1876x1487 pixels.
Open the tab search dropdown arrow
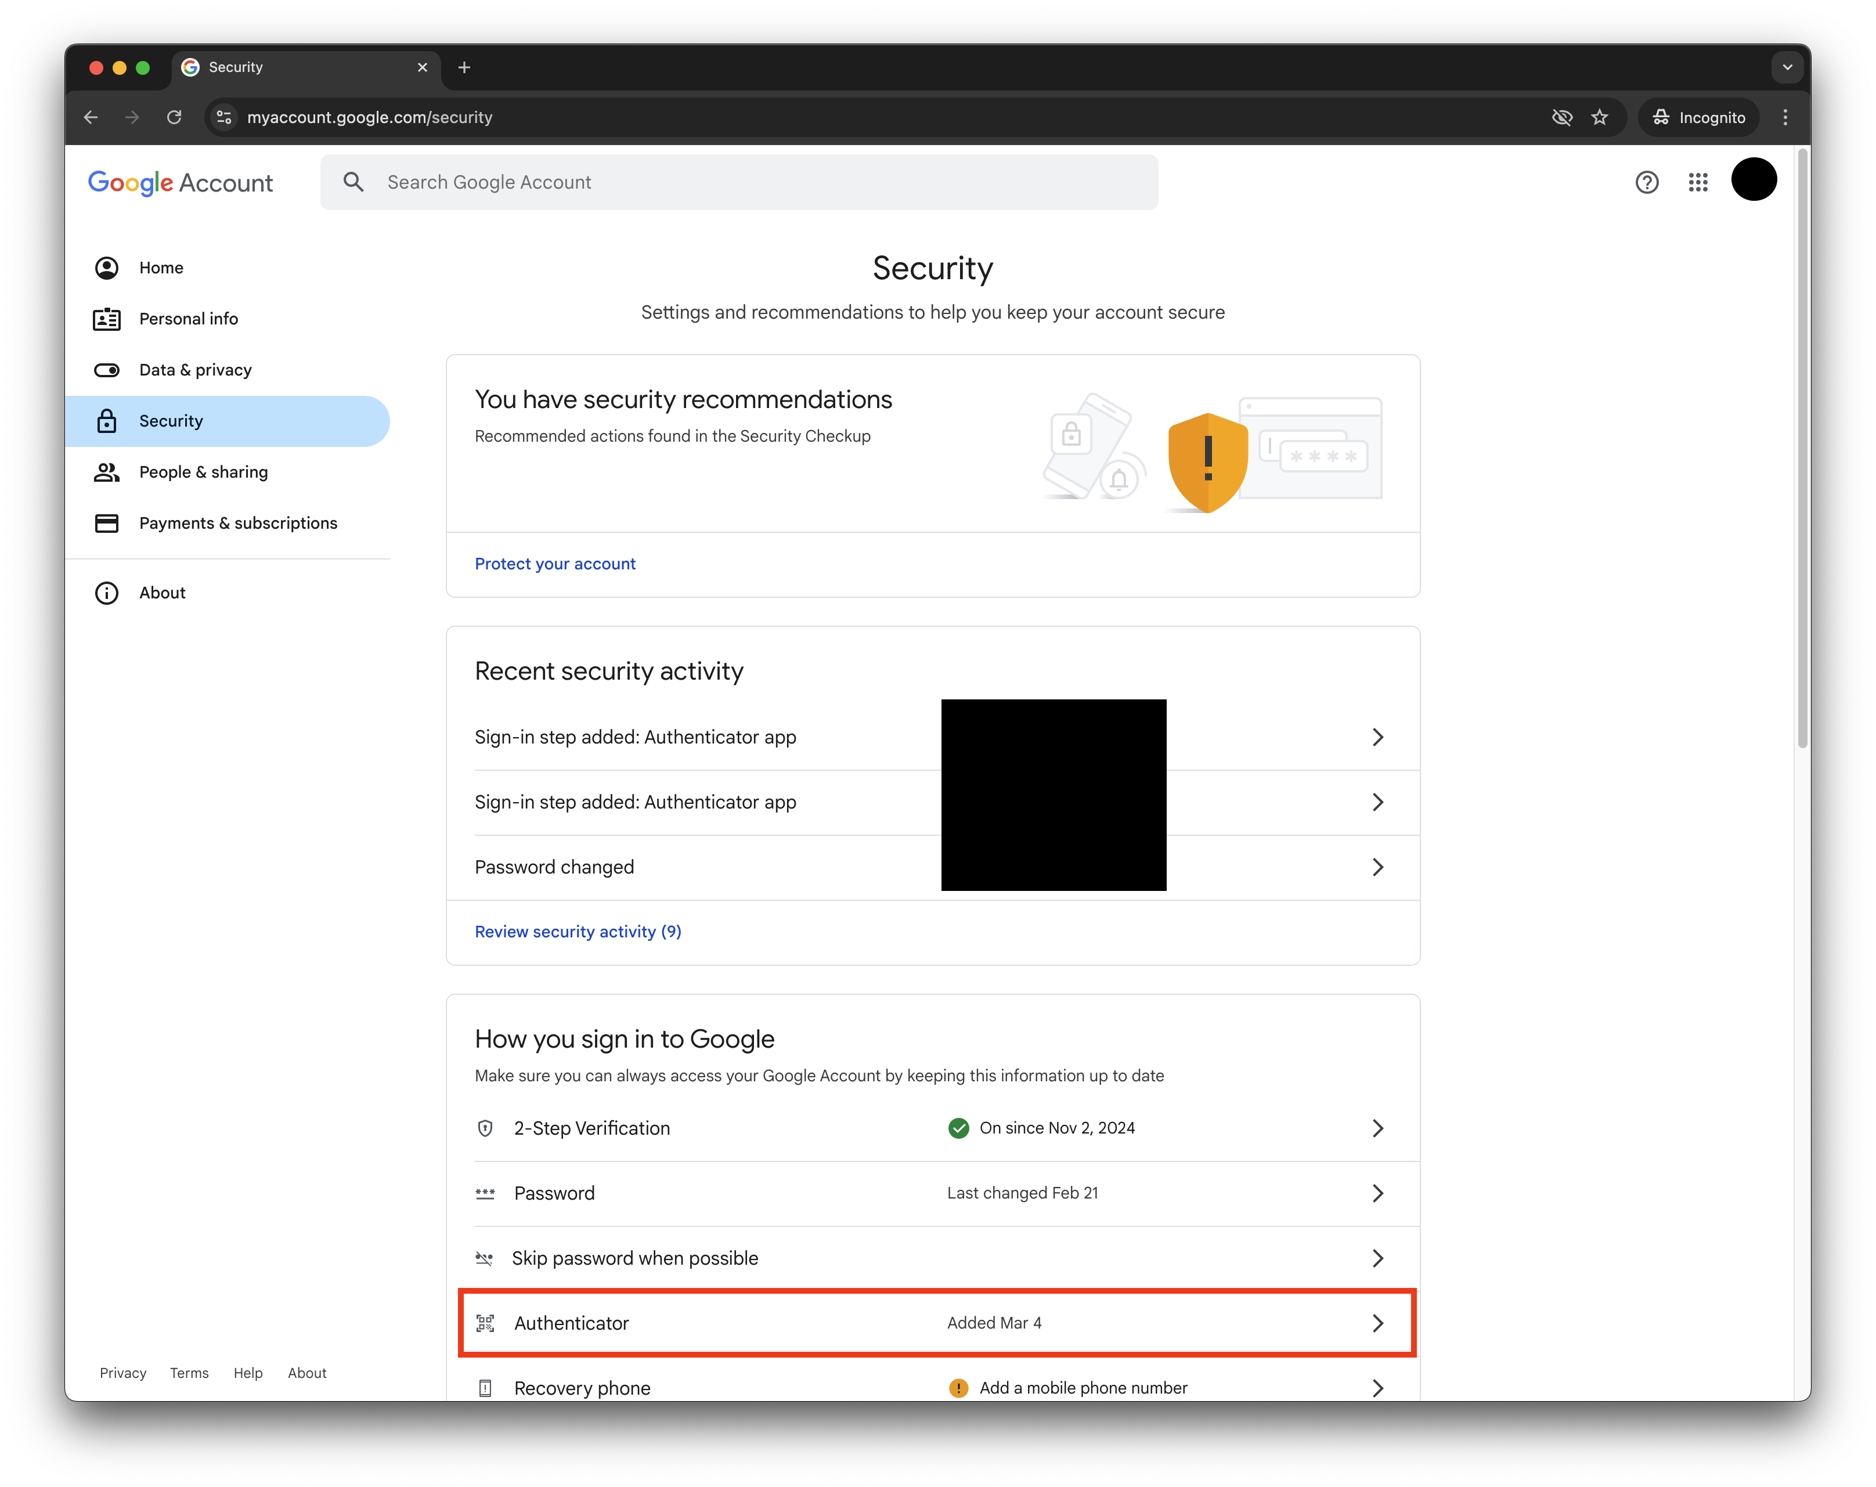[x=1787, y=67]
